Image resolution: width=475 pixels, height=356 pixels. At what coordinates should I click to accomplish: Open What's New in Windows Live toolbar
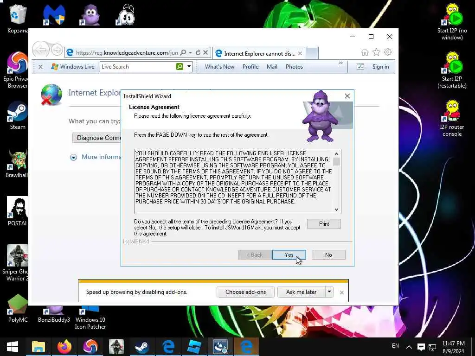point(219,67)
